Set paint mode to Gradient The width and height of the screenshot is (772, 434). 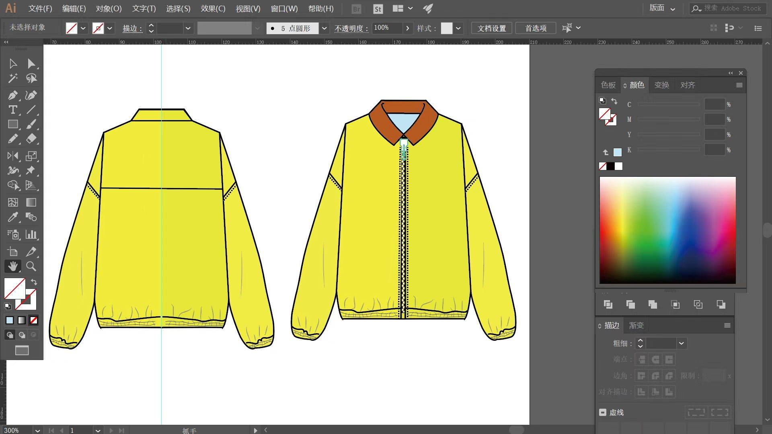22,320
